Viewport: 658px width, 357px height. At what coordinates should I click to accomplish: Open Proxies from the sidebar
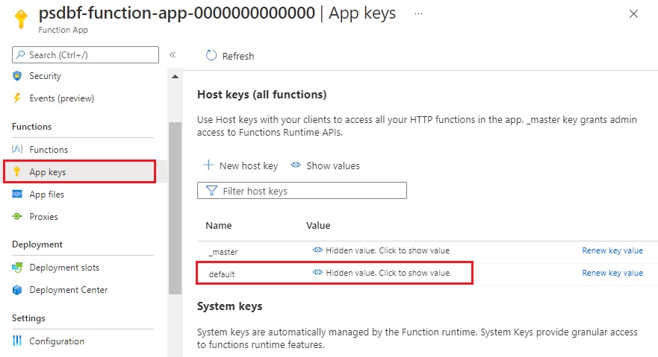[x=43, y=217]
